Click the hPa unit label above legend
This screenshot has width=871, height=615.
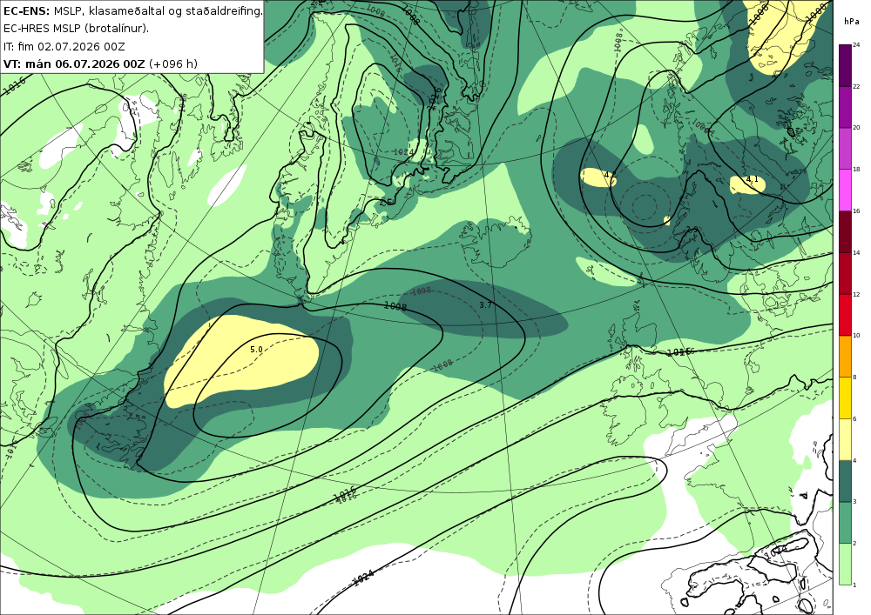click(x=851, y=22)
